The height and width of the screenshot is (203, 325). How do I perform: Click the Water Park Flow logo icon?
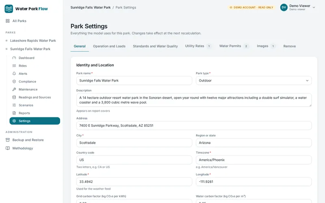(x=9, y=9)
